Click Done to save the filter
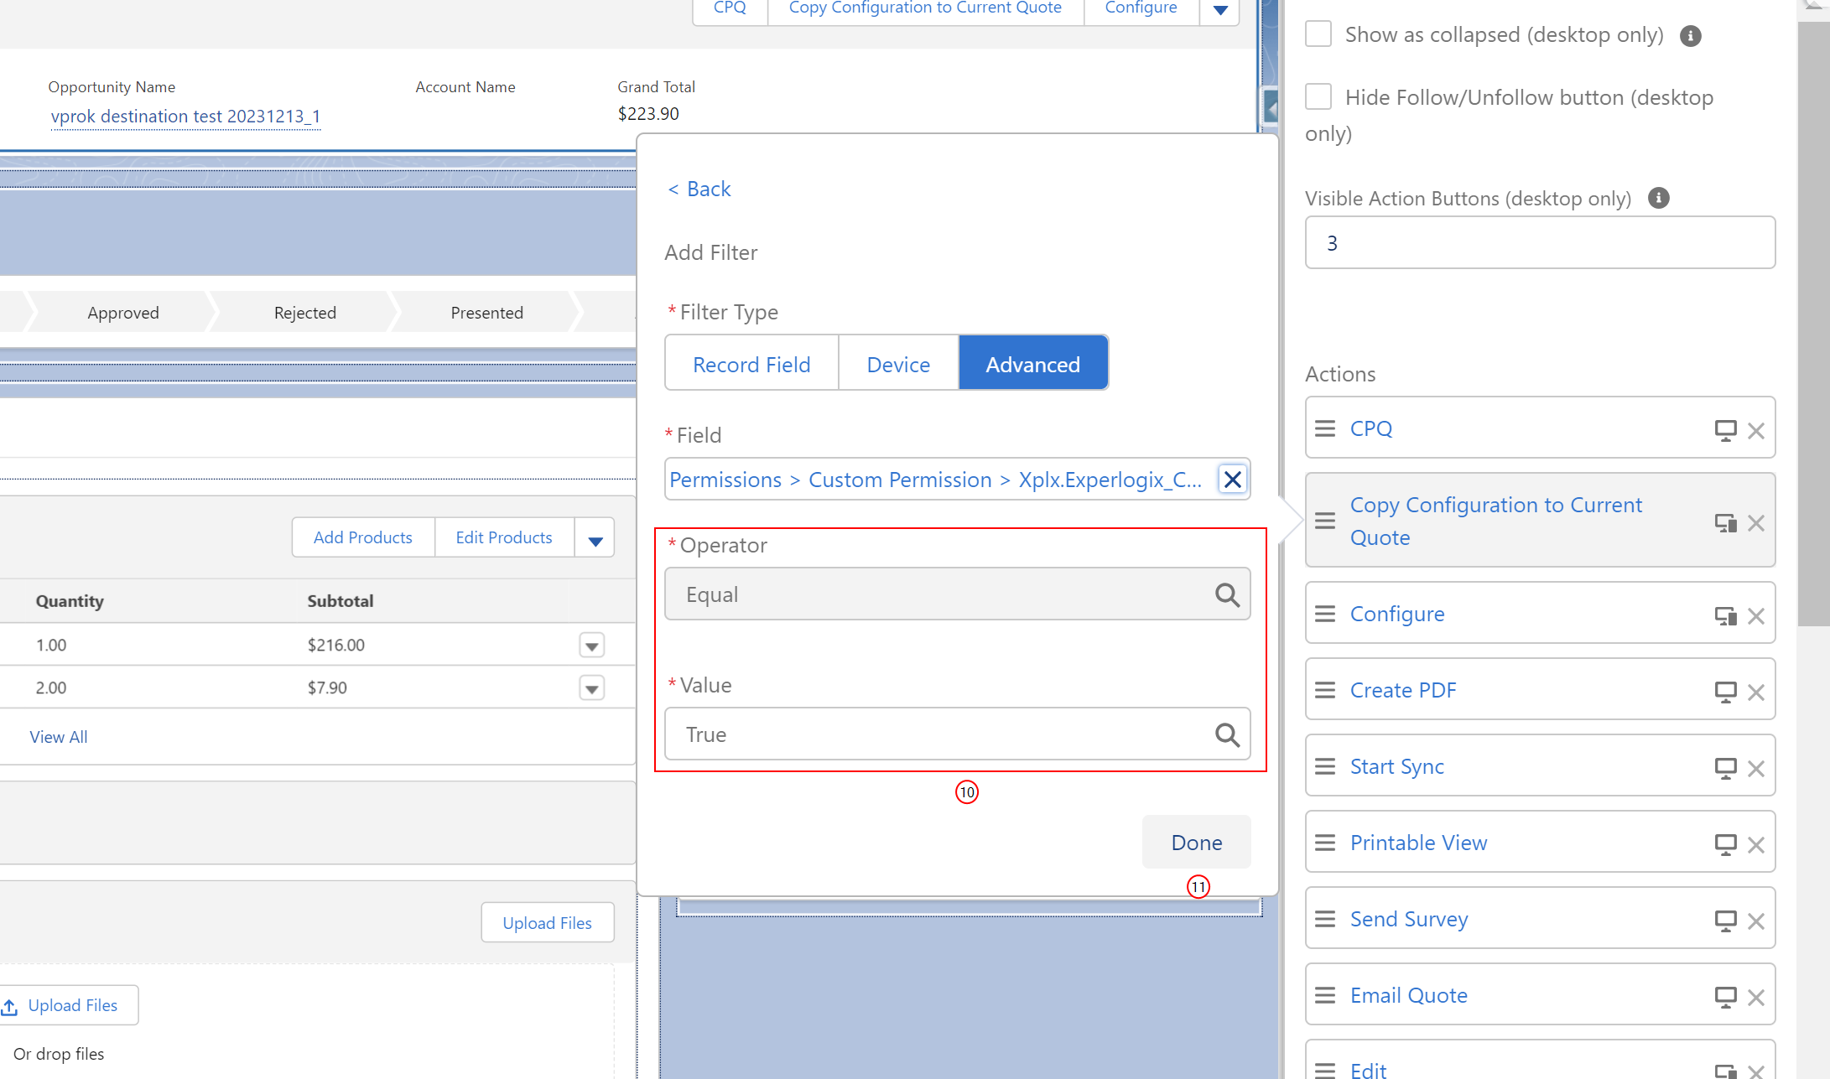The width and height of the screenshot is (1830, 1079). 1196,842
